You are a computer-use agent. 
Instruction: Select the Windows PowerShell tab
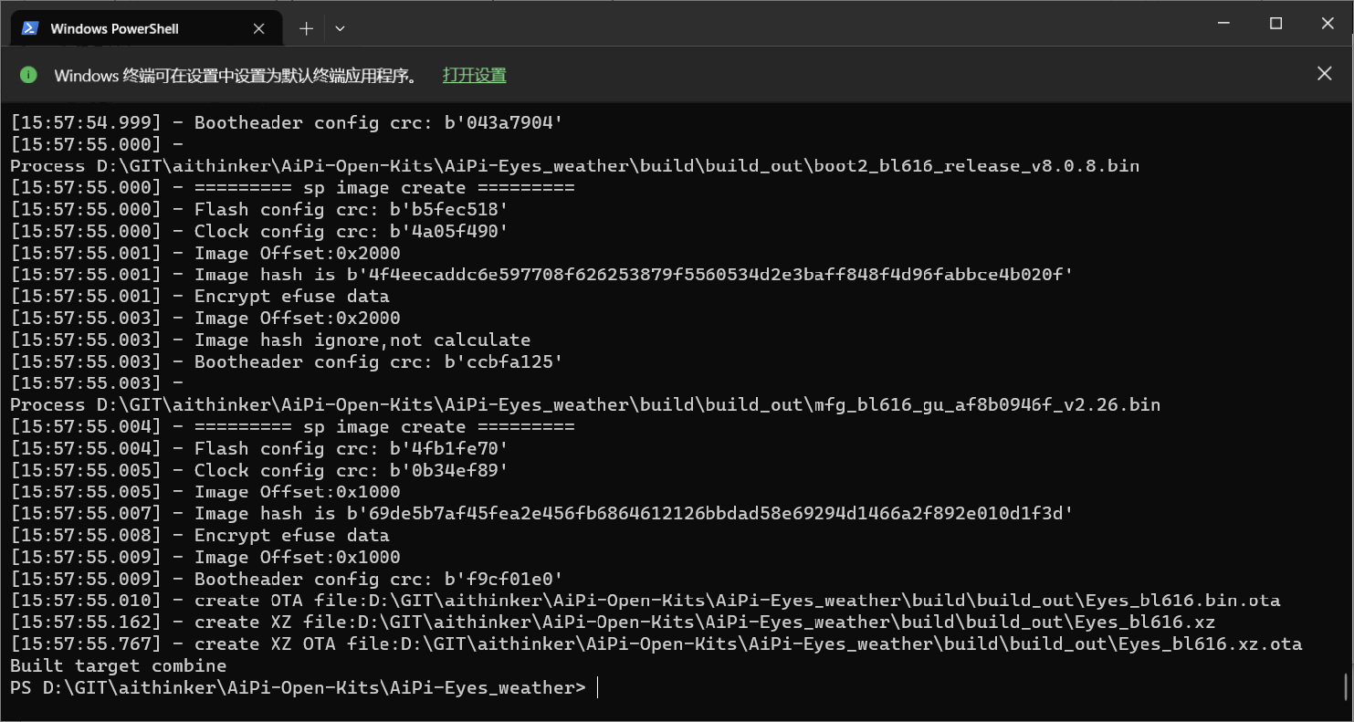145,28
